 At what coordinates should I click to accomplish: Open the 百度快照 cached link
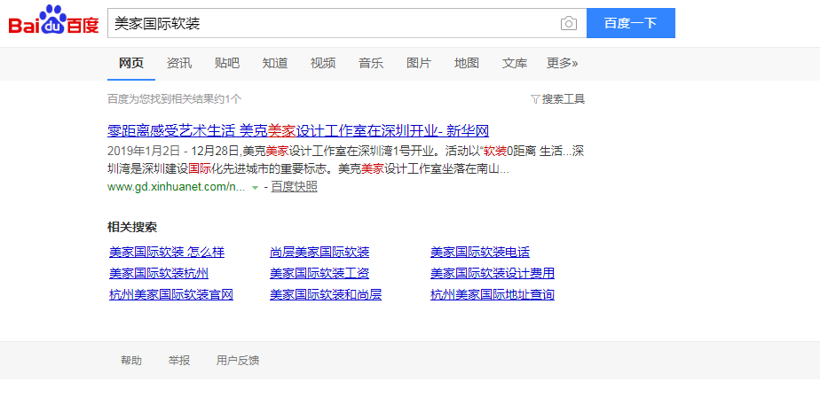click(294, 187)
